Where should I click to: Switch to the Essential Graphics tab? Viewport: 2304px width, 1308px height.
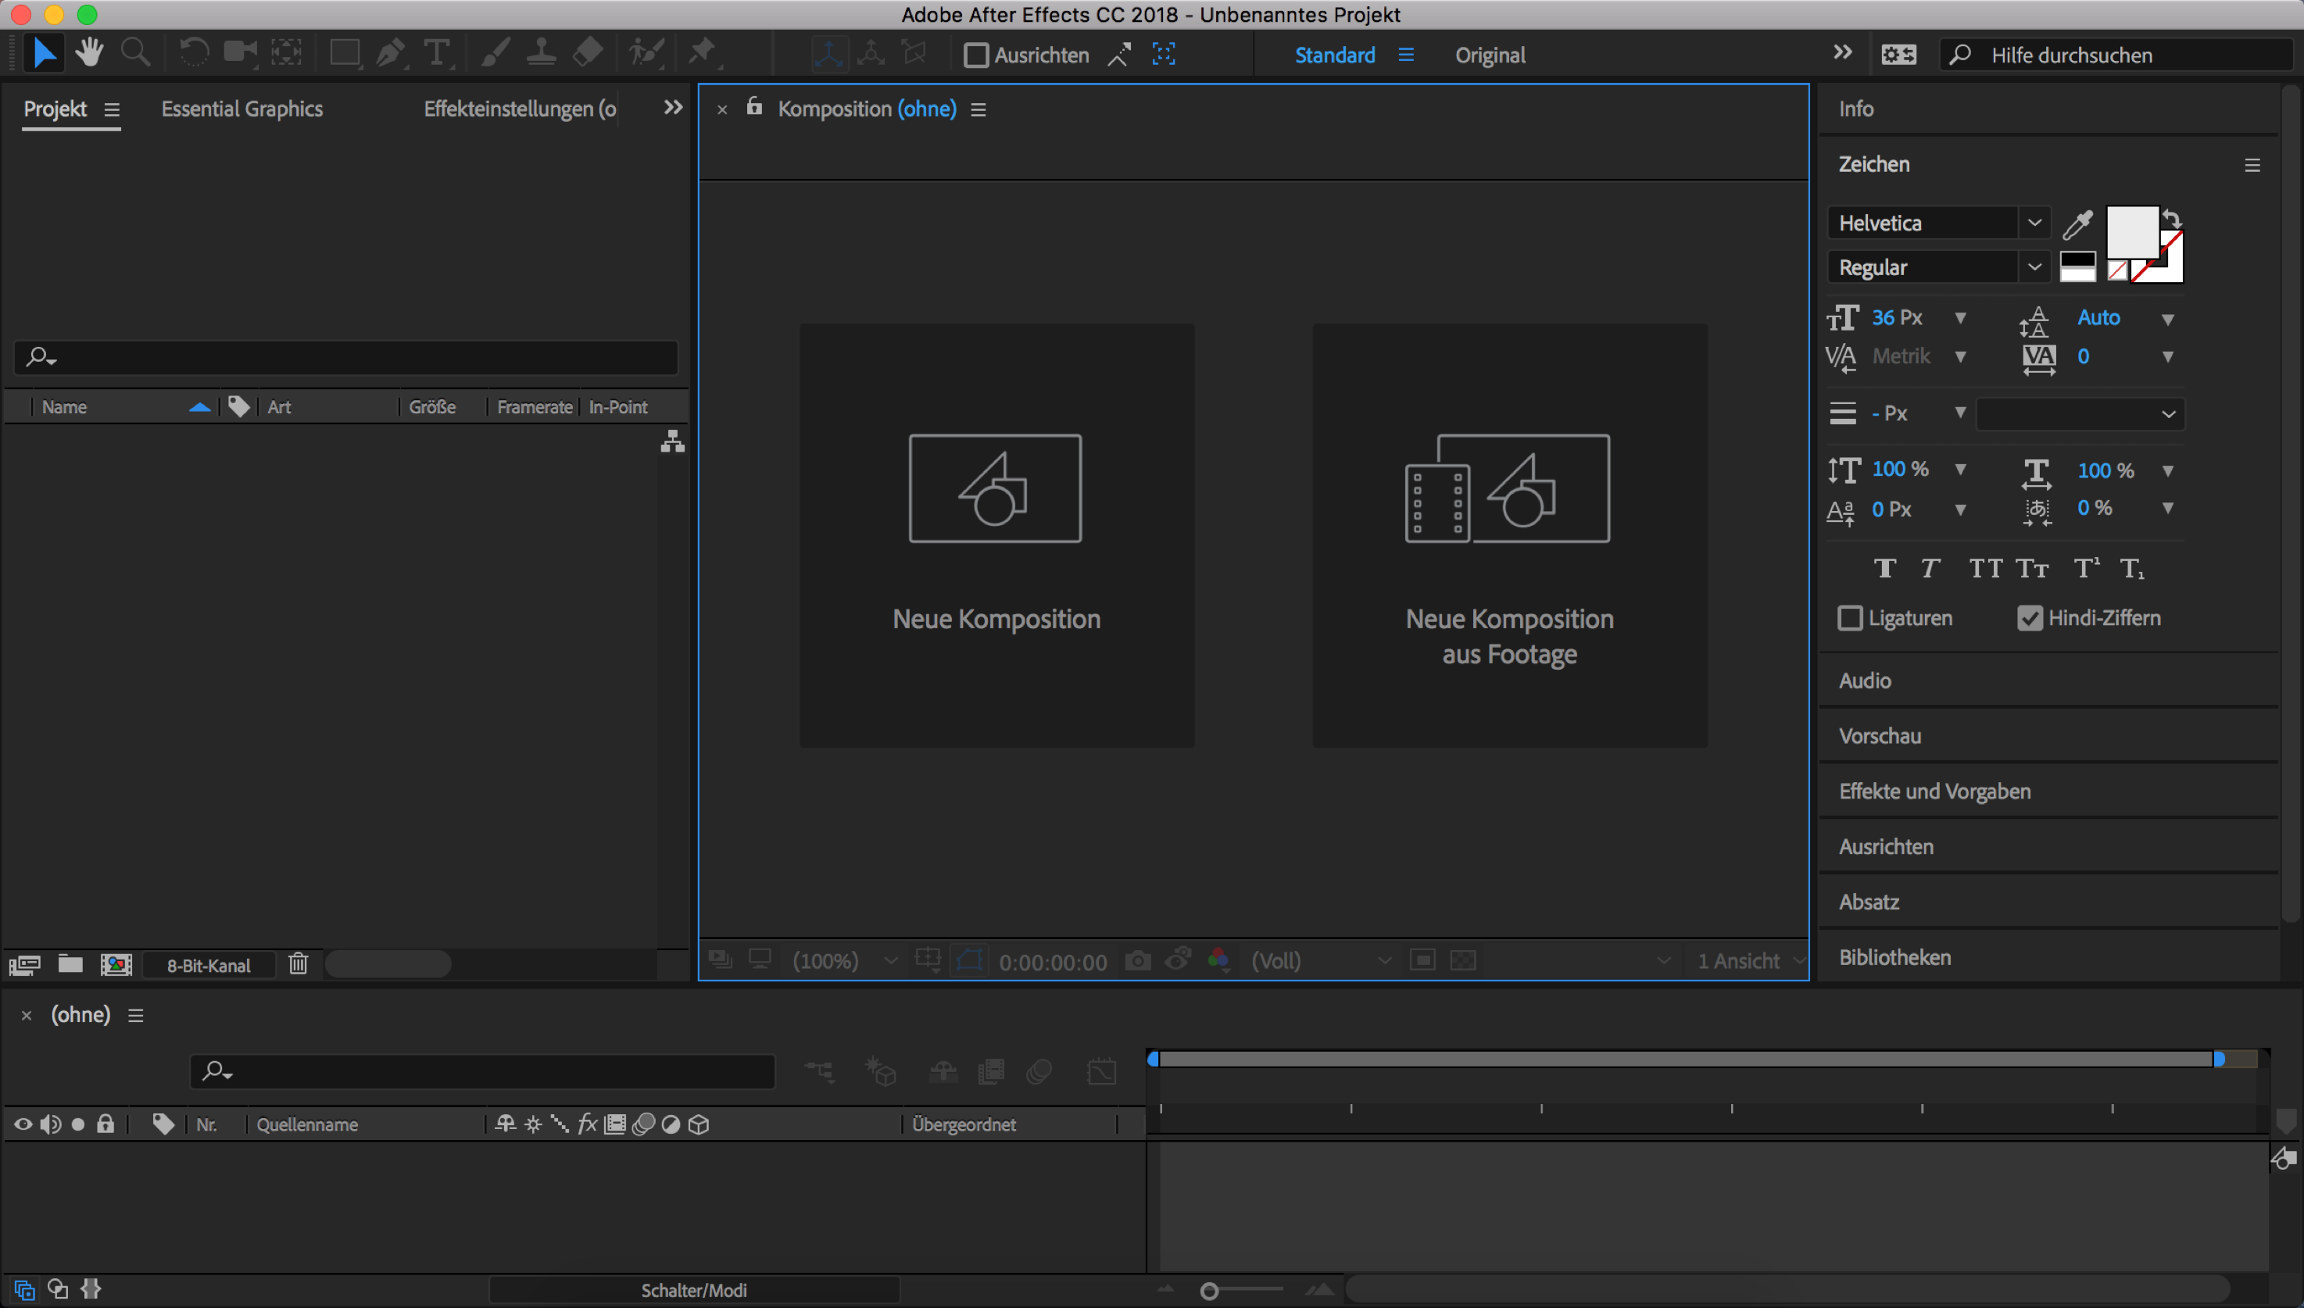241,109
